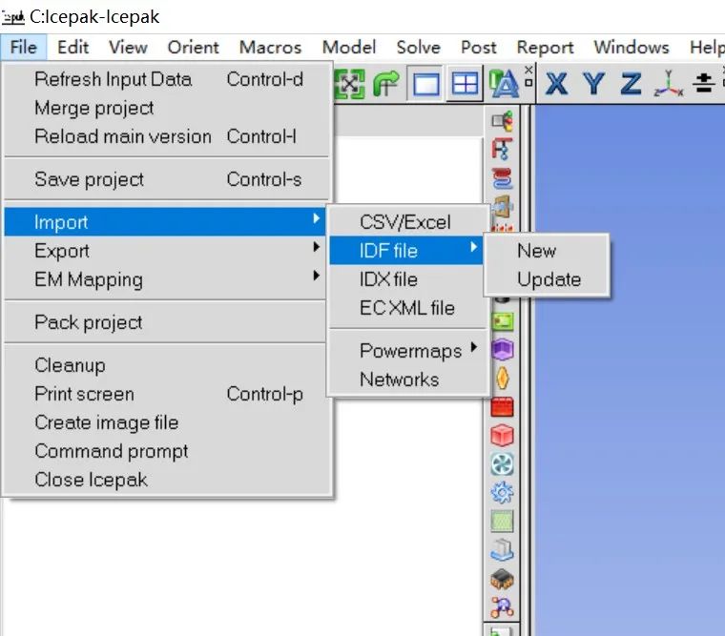Click the green rotate 90 degrees arrow icon

[386, 84]
